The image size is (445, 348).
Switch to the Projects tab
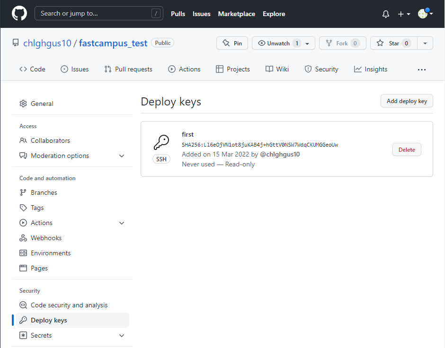click(233, 69)
